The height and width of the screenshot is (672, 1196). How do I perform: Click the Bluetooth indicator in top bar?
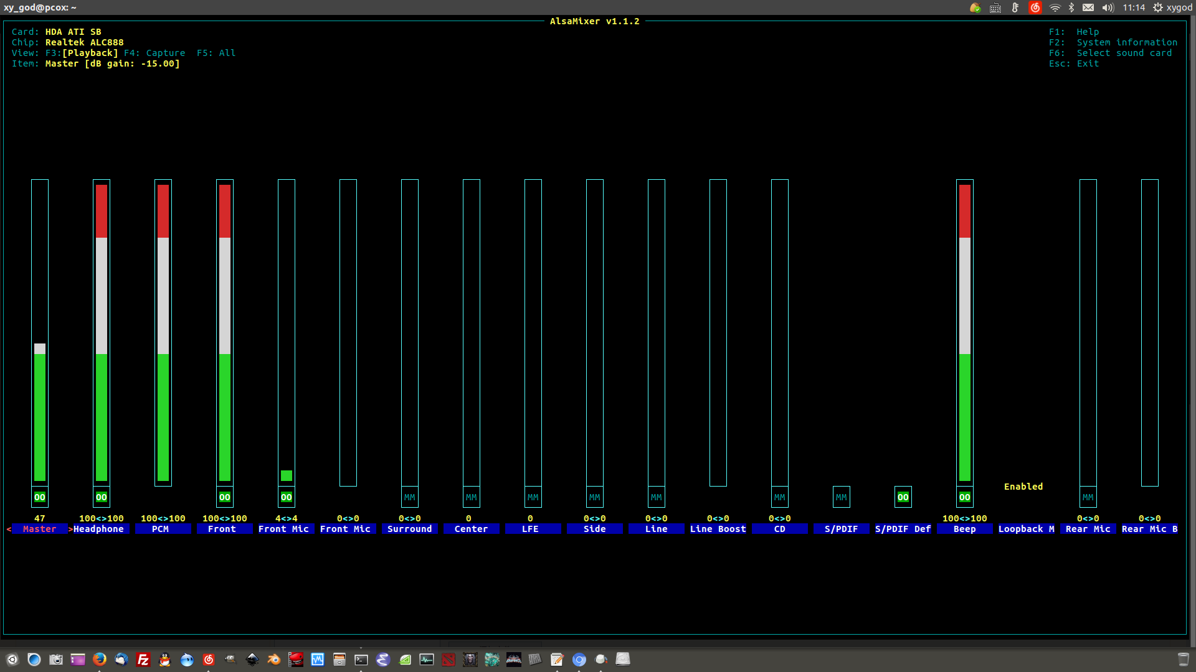click(1071, 7)
